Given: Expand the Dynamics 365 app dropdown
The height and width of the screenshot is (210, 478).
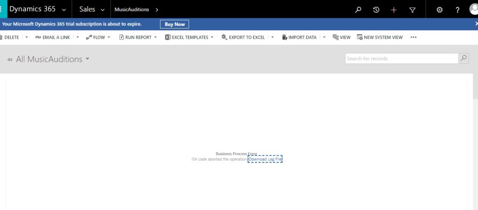Looking at the screenshot, I should click(64, 10).
